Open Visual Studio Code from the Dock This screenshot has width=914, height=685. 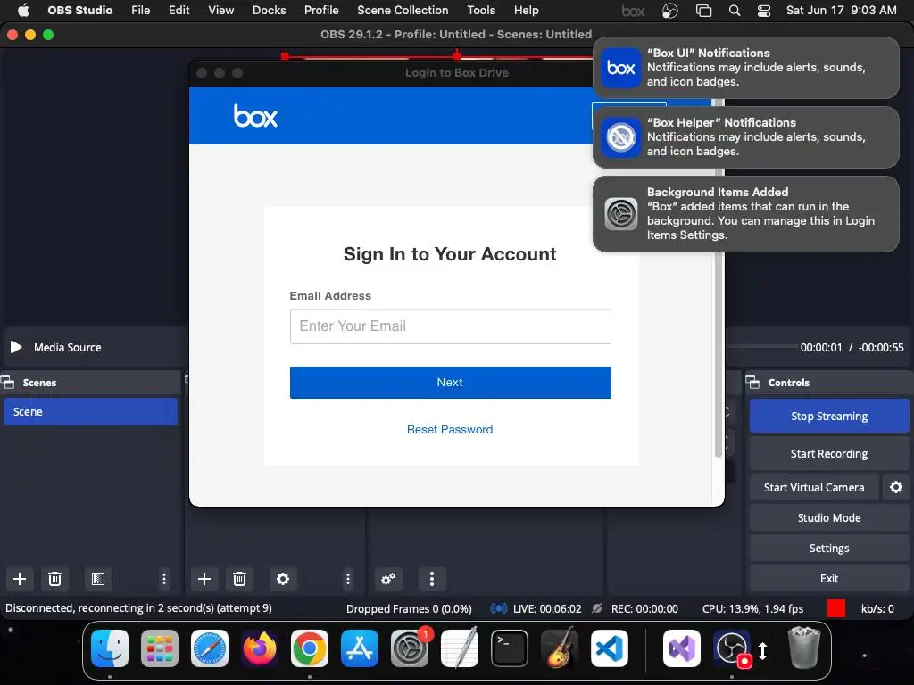[610, 648]
